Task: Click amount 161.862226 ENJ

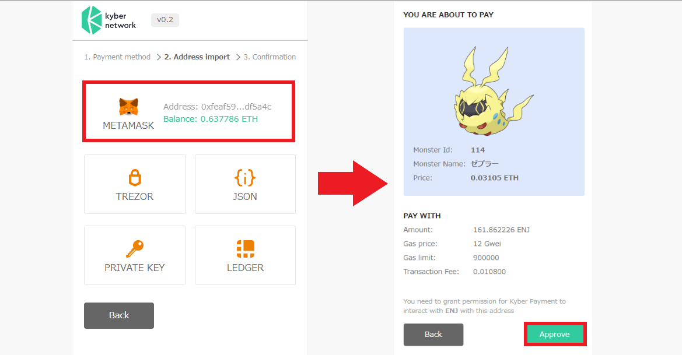Action: pyautogui.click(x=502, y=230)
